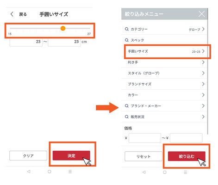Click the search icon beside スペック
Image resolution: width=218 pixels, height=185 pixels.
tap(127, 40)
